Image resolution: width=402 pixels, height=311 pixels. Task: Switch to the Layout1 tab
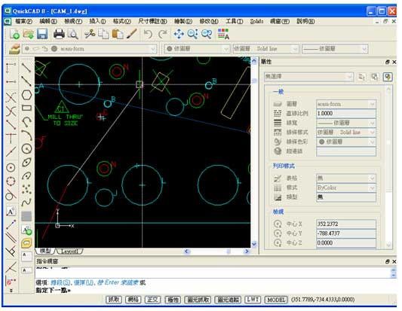click(x=69, y=251)
